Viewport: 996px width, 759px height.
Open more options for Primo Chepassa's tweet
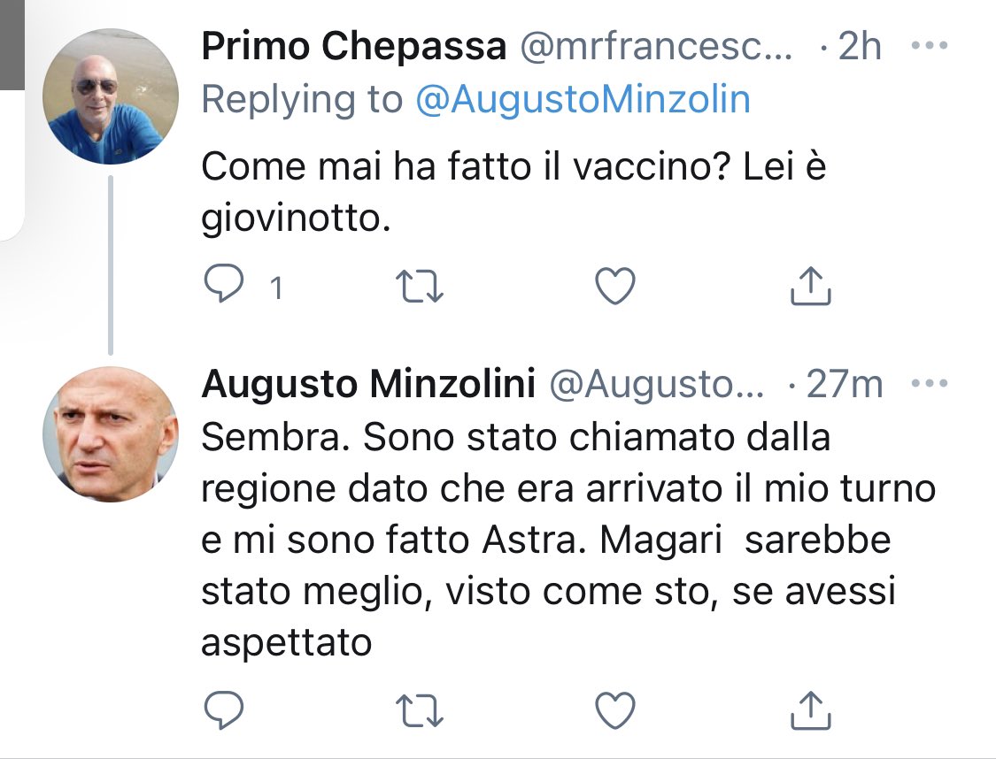click(x=929, y=47)
